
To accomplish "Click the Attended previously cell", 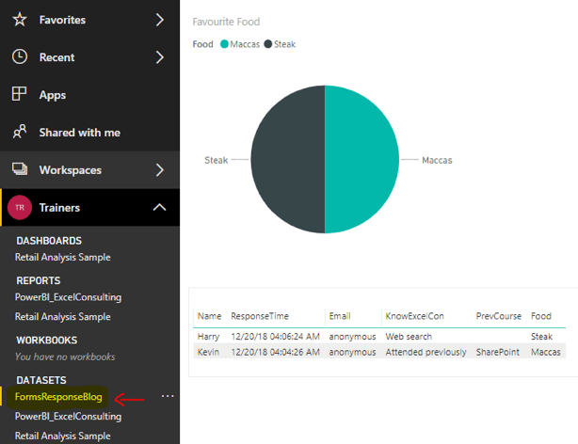I will (x=425, y=352).
